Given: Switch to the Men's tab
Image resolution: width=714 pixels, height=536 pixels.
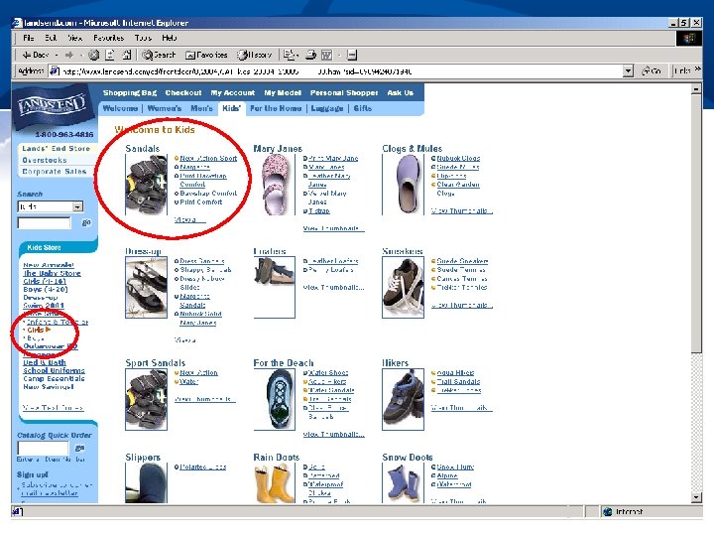Looking at the screenshot, I should click(x=201, y=108).
